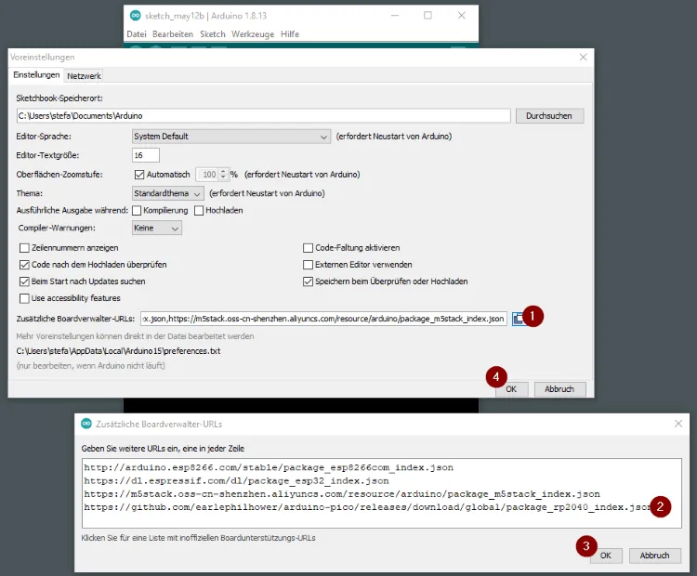Uncheck Speichern beim Überprüfen oder Hochladen
Viewport: 697px width, 576px height.
[308, 281]
